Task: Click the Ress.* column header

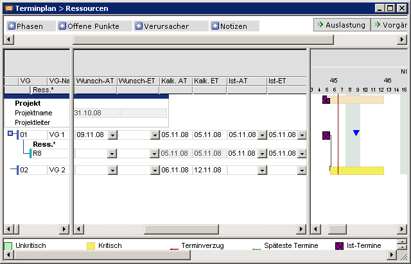Action: [50, 90]
